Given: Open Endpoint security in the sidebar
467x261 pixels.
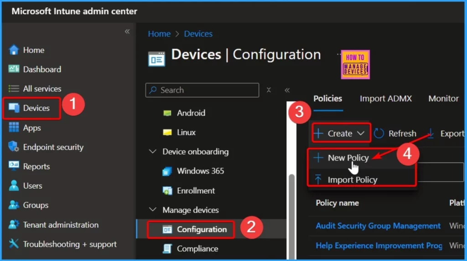Looking at the screenshot, I should pyautogui.click(x=46, y=147).
